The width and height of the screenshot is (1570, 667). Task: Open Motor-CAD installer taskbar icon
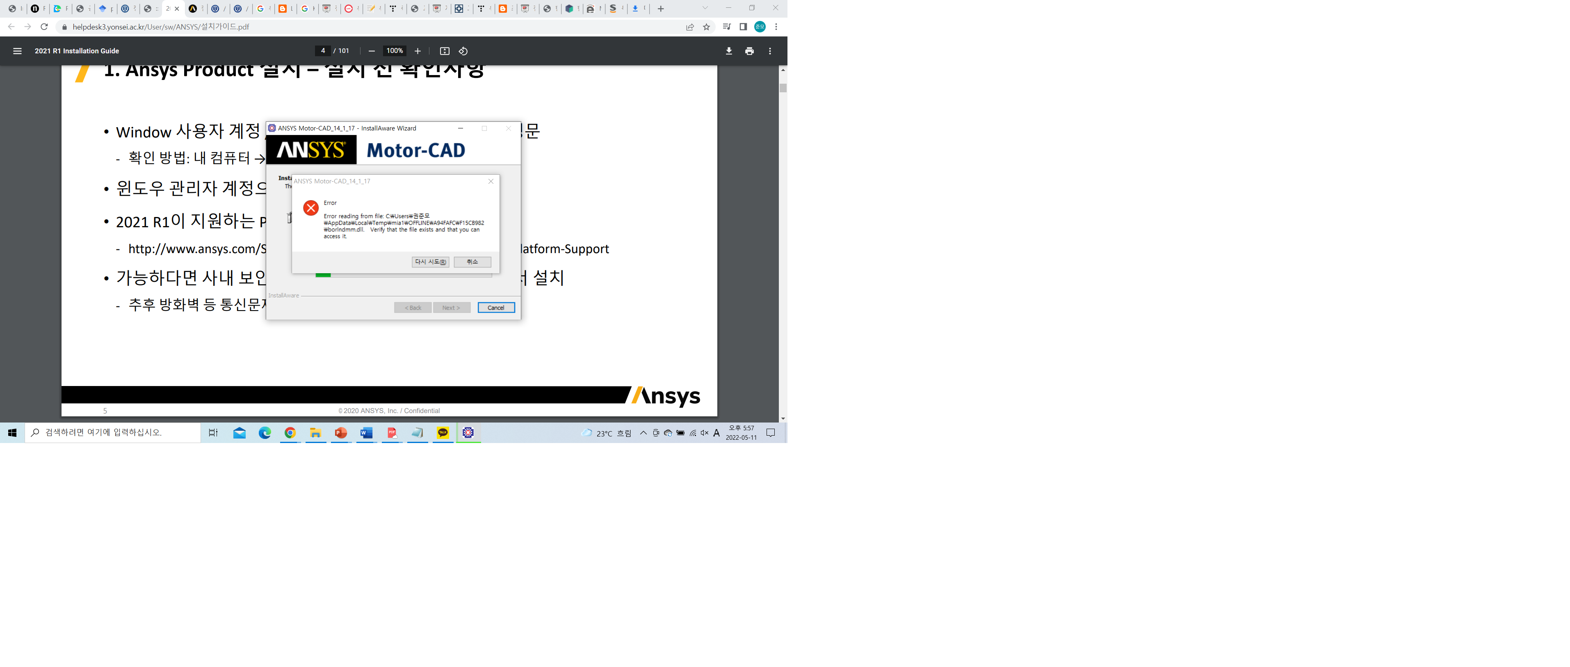coord(468,432)
